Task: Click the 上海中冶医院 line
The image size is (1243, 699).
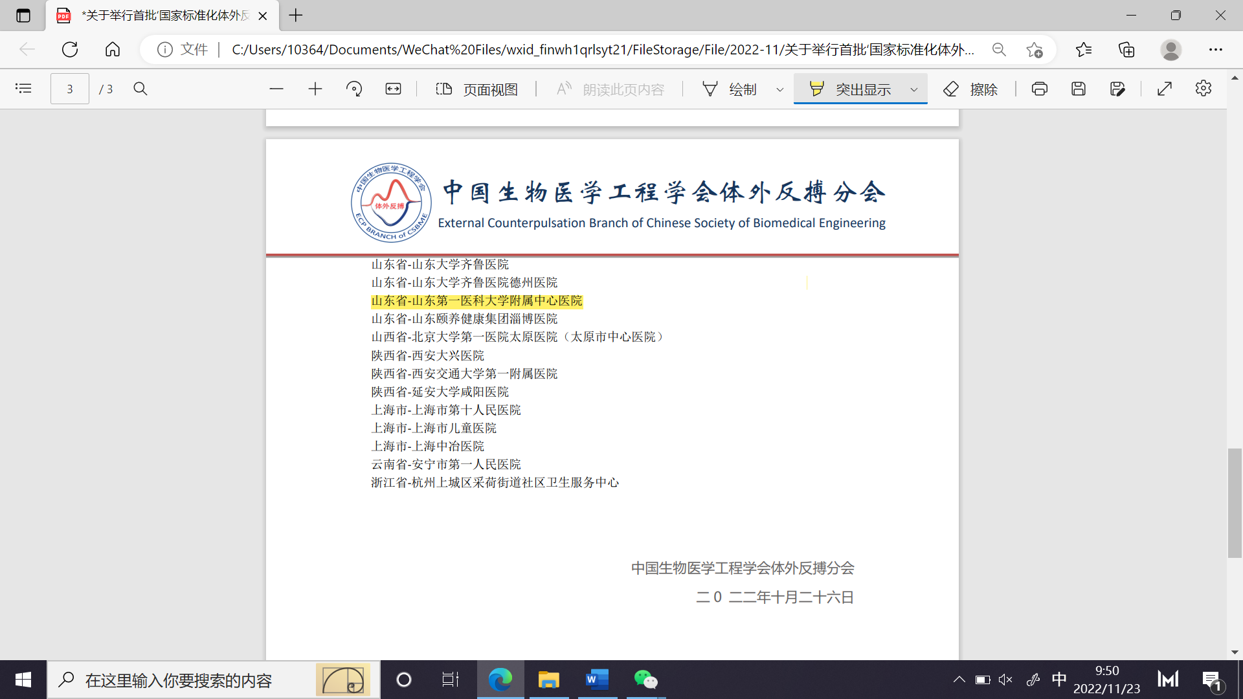Action: tap(428, 447)
